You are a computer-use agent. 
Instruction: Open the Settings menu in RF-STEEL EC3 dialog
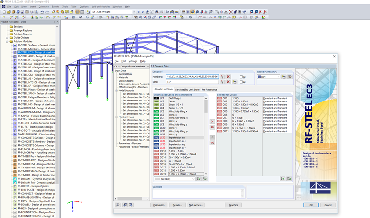point(132,61)
